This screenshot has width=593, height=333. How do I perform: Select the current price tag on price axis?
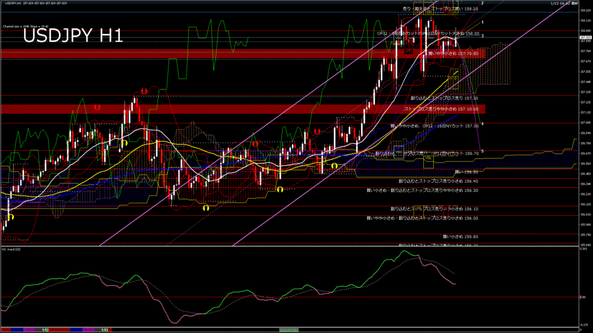[x=585, y=38]
